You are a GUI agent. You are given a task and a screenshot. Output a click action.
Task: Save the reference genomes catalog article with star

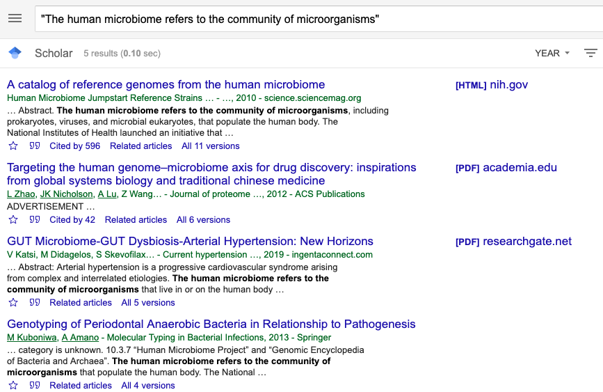[13, 146]
